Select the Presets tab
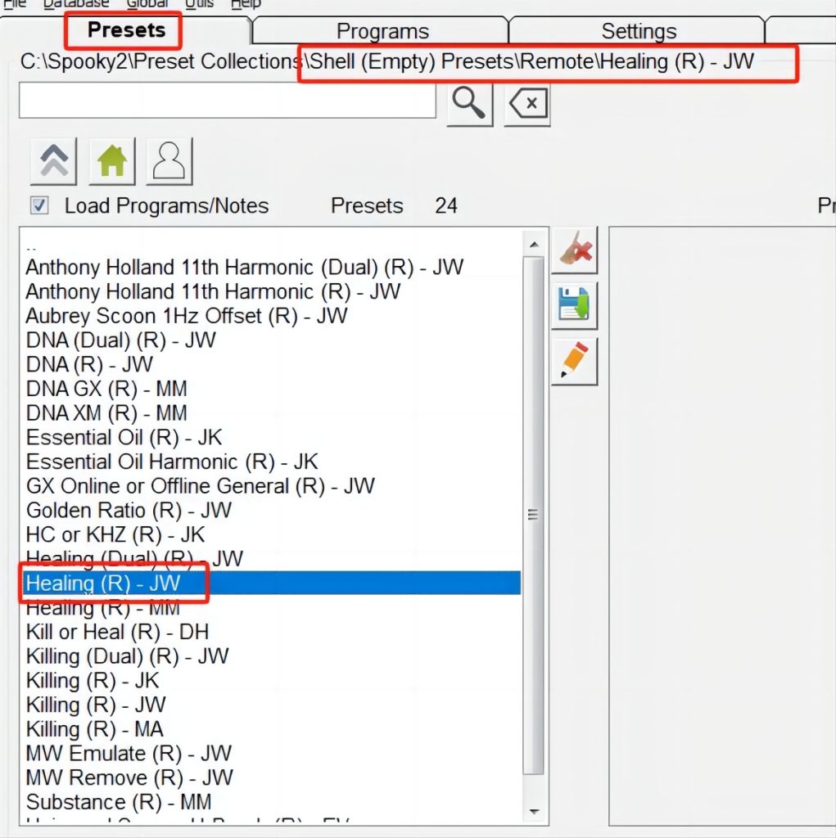 (126, 30)
